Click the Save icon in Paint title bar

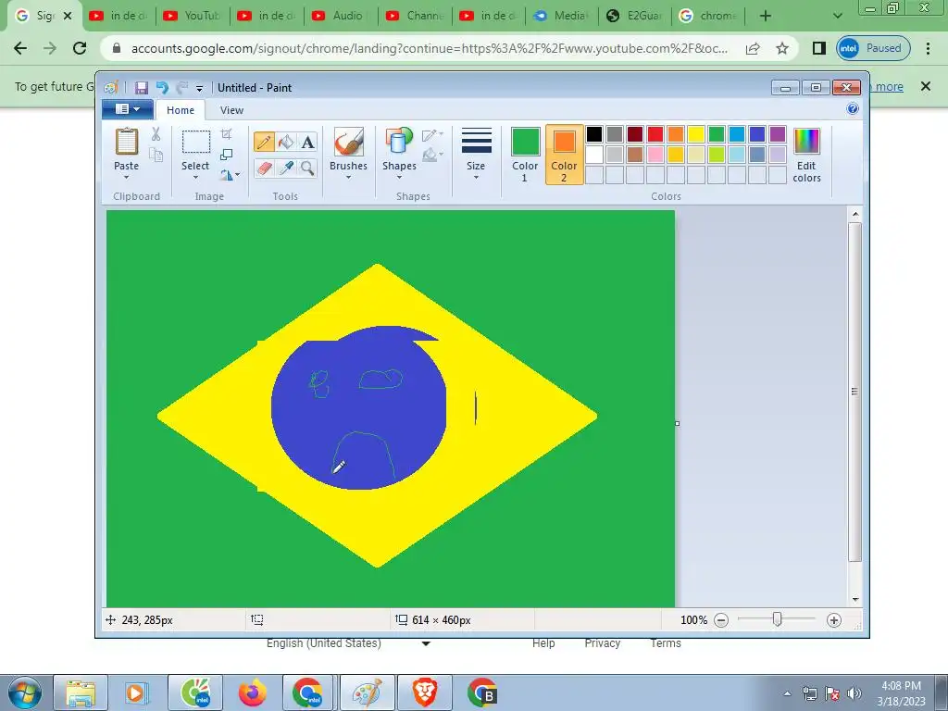click(141, 88)
